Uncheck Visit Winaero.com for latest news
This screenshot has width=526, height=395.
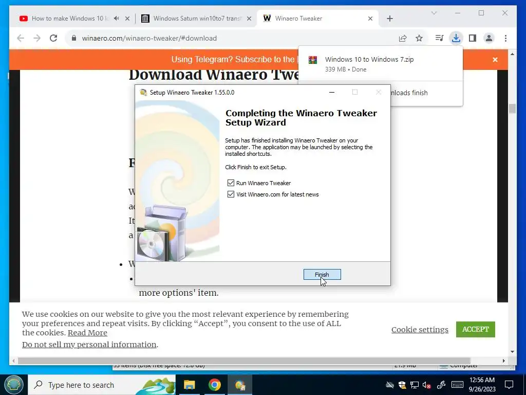pos(231,194)
